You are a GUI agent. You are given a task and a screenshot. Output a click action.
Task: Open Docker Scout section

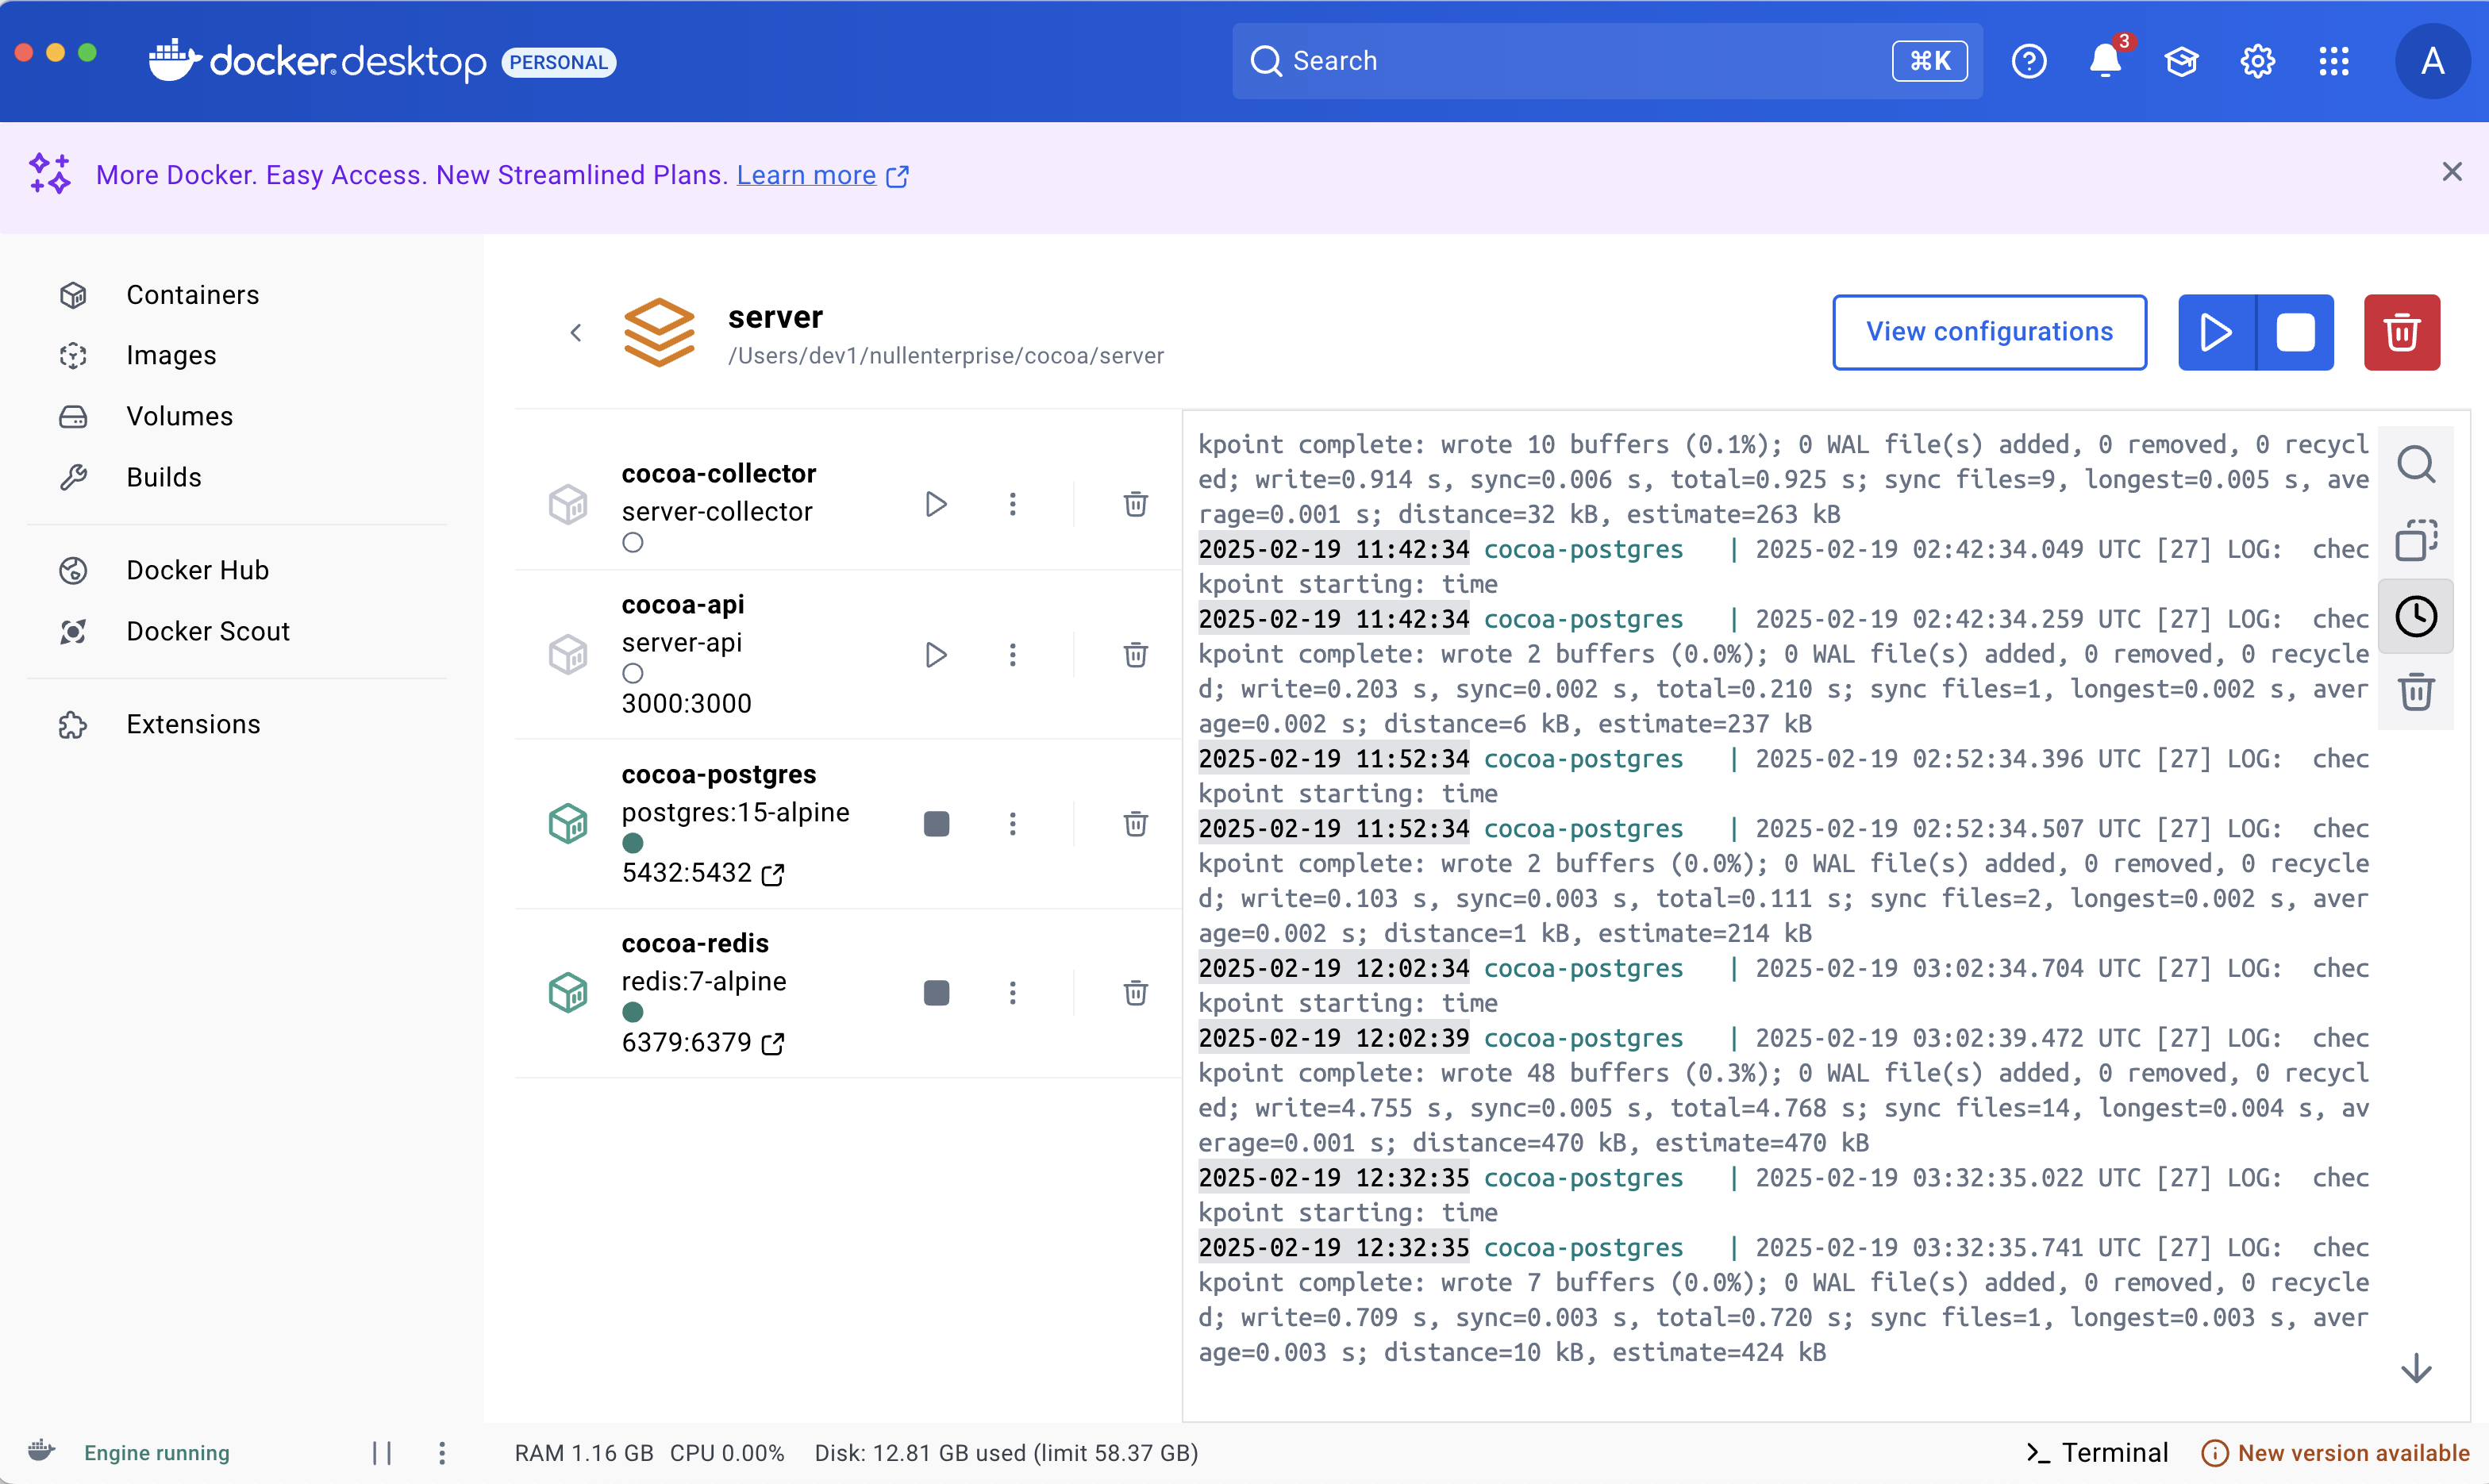tap(207, 631)
